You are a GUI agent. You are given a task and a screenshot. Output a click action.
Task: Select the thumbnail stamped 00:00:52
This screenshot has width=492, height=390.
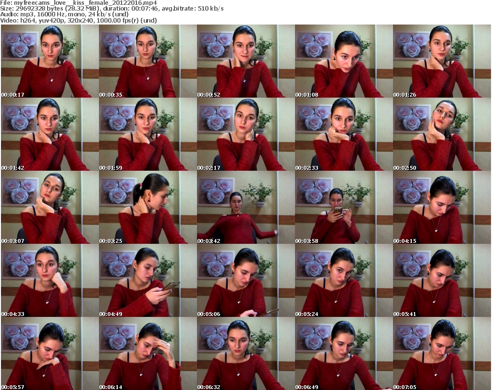coord(246,61)
